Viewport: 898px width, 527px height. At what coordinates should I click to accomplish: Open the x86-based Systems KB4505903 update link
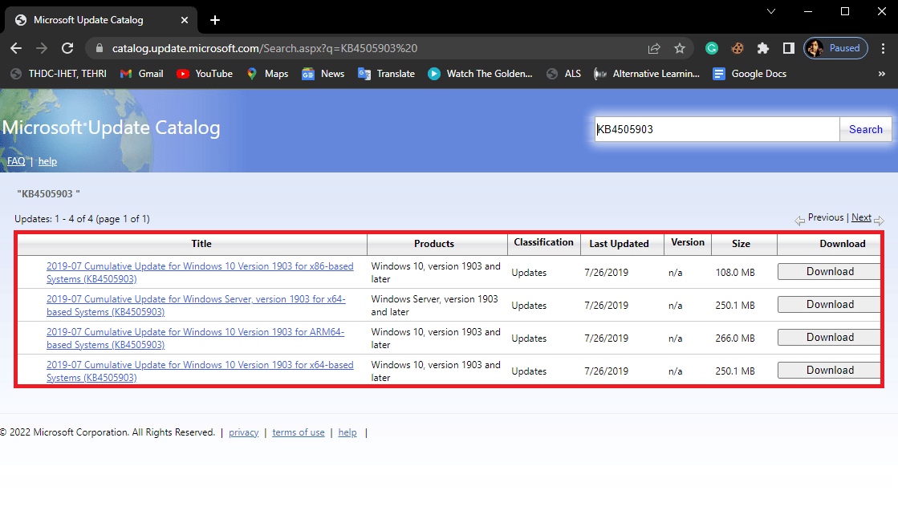point(200,273)
